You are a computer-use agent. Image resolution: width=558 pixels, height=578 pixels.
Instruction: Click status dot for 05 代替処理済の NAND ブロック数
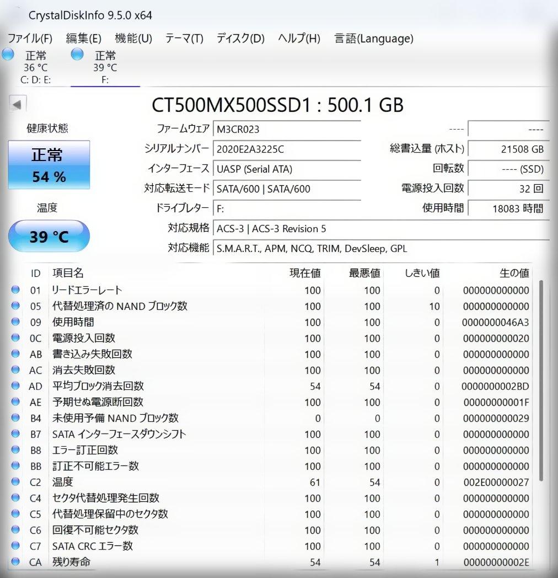point(15,306)
